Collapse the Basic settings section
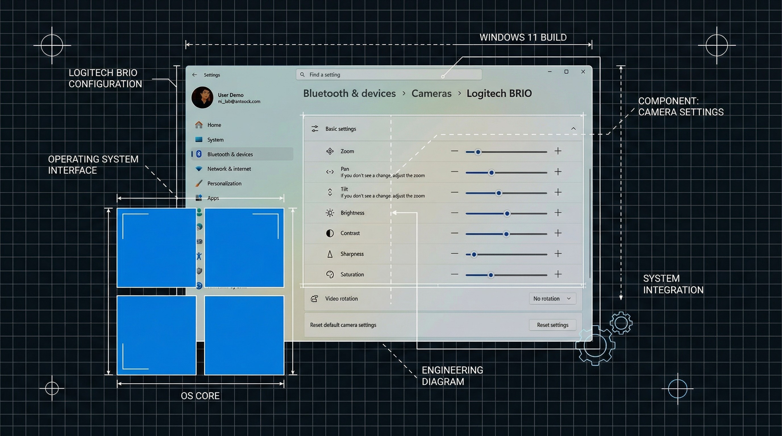 pyautogui.click(x=573, y=128)
